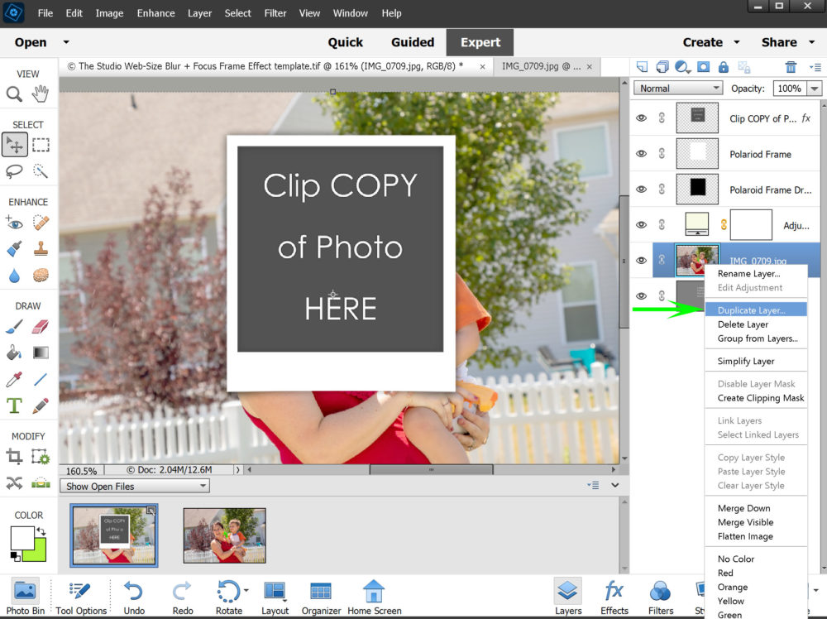Open the Layers panel flyout menu

pos(815,67)
